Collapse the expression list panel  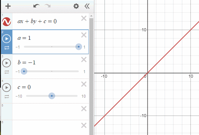pos(87,6)
